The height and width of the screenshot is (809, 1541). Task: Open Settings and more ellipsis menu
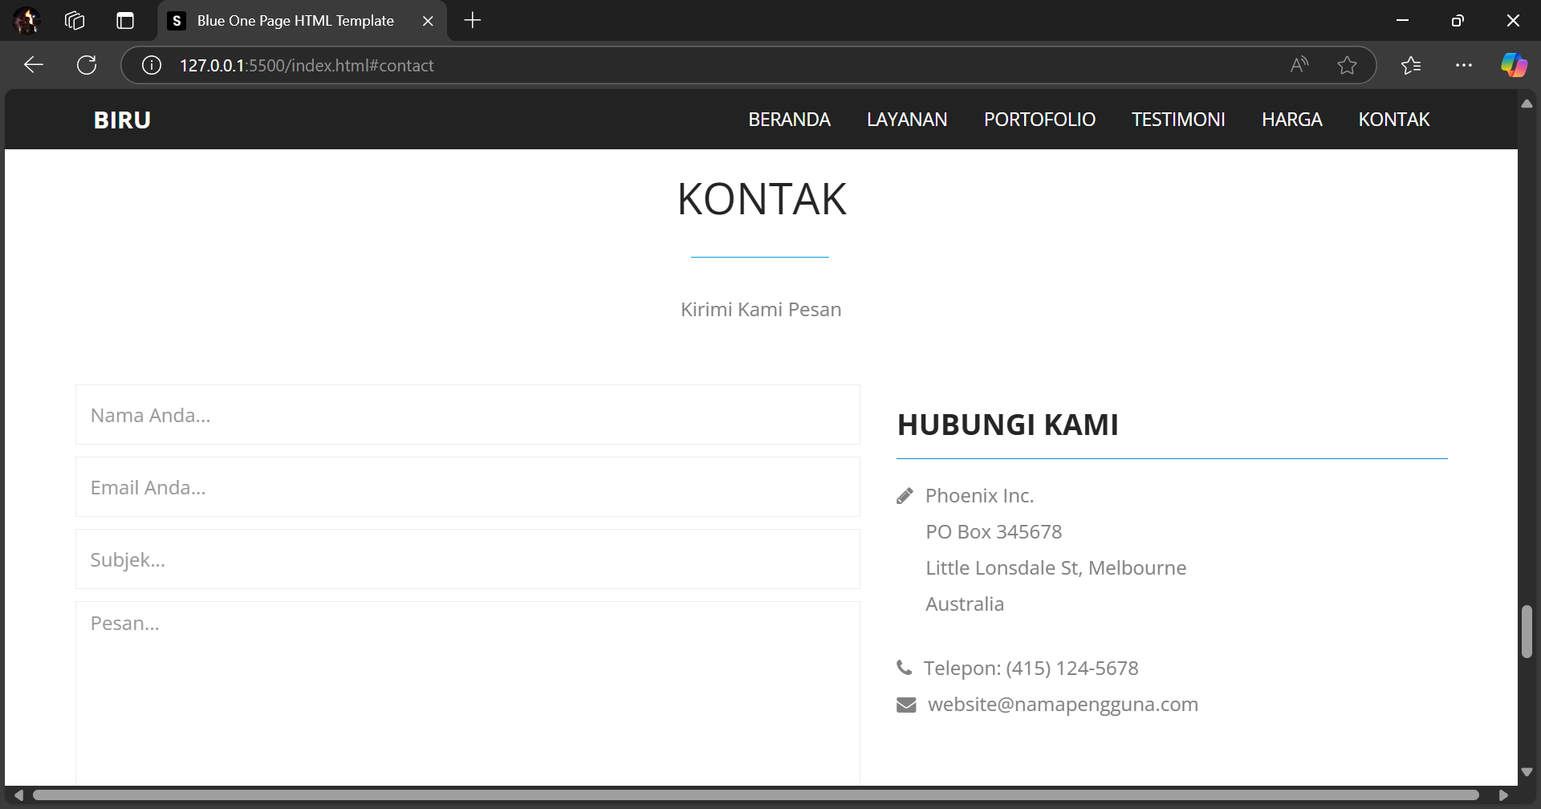tap(1464, 65)
